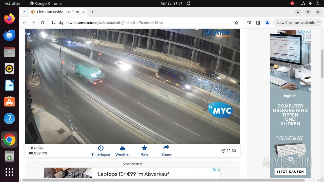Image resolution: width=324 pixels, height=182 pixels.
Task: Expand the tab search dropdown
Action: (x=24, y=12)
